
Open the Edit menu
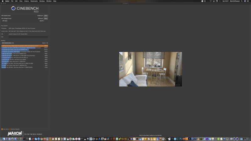[x=16, y=1]
